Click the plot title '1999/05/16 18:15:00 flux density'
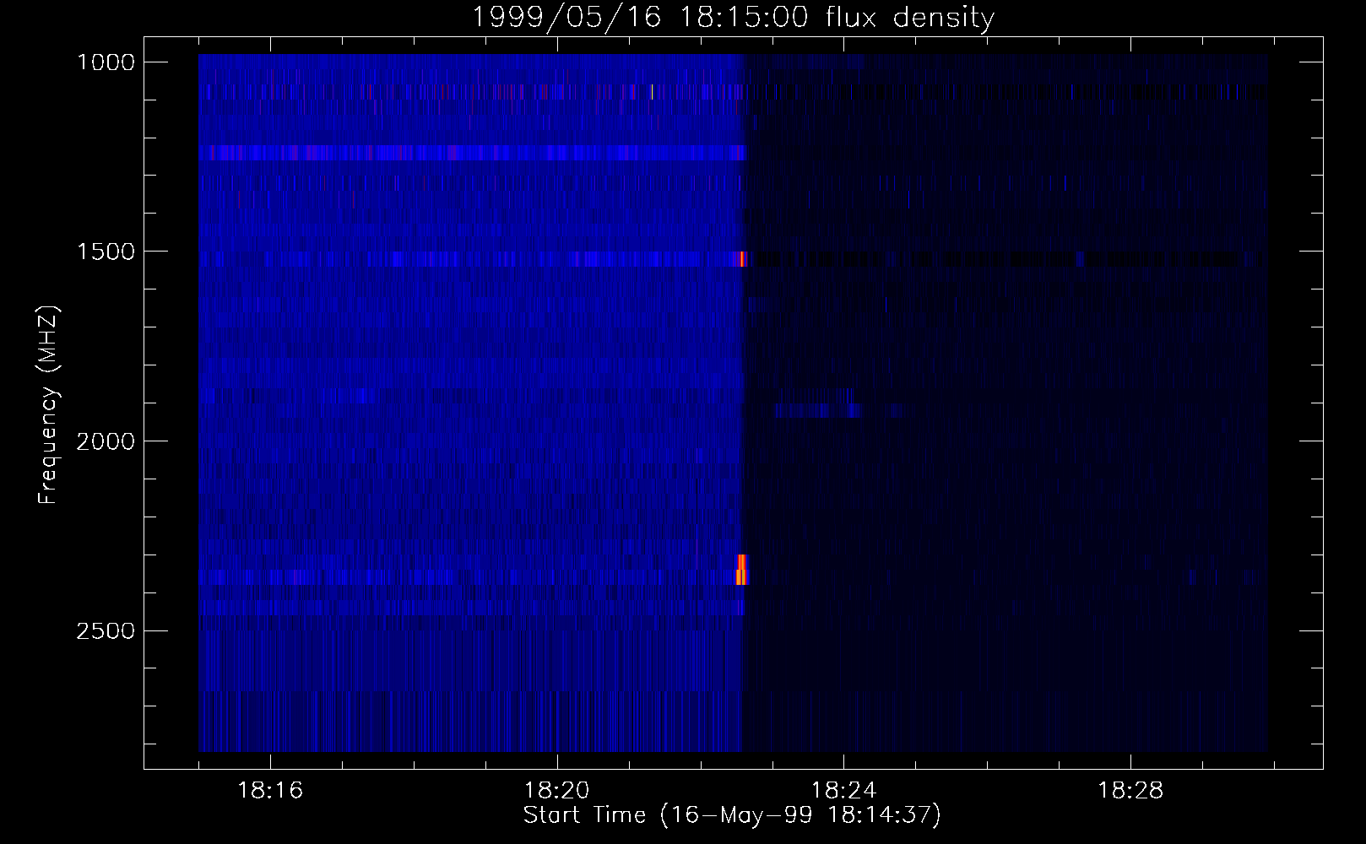 click(732, 17)
